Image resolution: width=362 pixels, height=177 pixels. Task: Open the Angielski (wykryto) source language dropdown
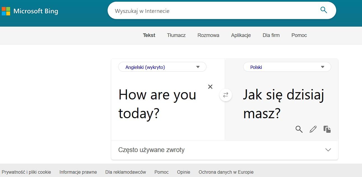tap(162, 67)
